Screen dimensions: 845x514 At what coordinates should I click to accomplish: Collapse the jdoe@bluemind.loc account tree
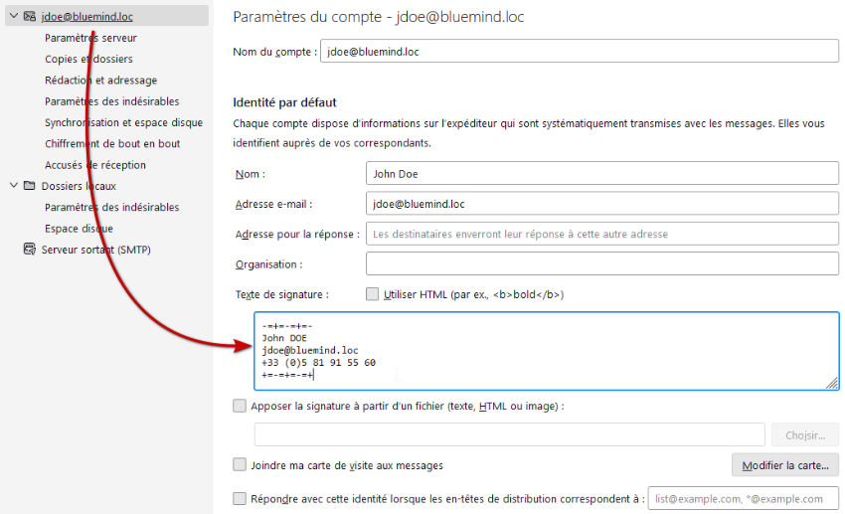point(13,17)
